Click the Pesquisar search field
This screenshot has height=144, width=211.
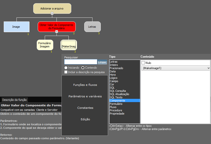[80, 62]
